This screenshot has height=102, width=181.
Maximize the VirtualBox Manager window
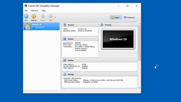[x=127, y=6]
